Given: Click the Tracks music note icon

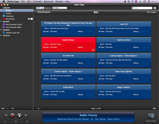Looking at the screenshot, I should 4,13.
